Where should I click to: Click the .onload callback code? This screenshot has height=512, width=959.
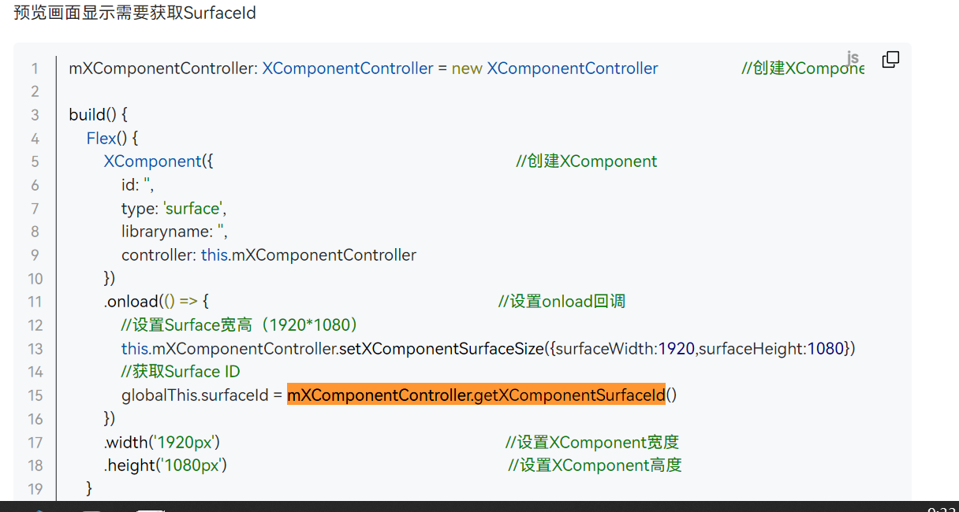155,302
